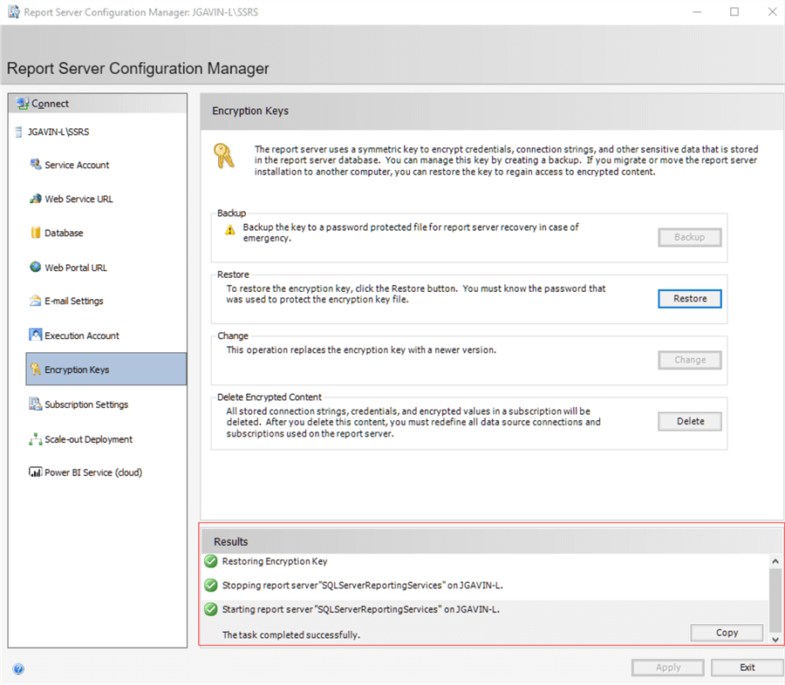Click Results scrollbar up arrow

click(x=775, y=561)
